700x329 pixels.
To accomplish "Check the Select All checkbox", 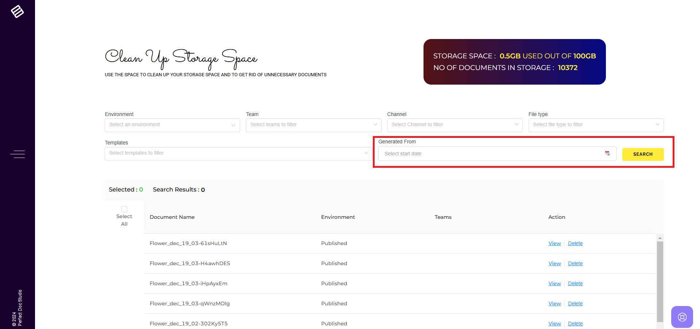I will pyautogui.click(x=124, y=209).
